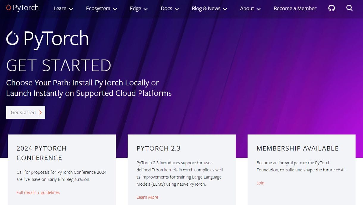The image size is (363, 205).
Task: Open the PyTorch GitHub page via the GitHub icon
Action: [x=331, y=8]
